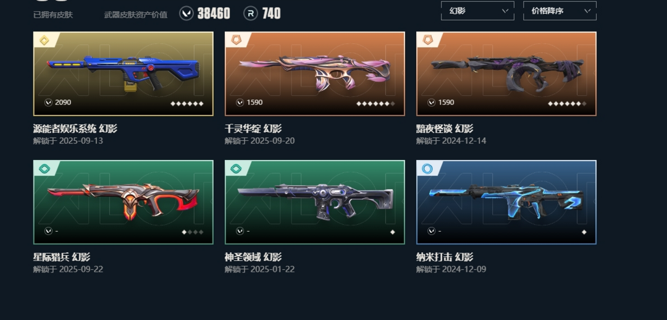Click the 神圣领域 幻影 skin name
The image size is (667, 320).
pyautogui.click(x=253, y=257)
